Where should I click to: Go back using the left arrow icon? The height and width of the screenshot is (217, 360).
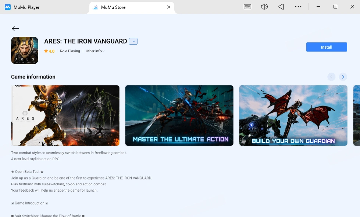pyautogui.click(x=15, y=28)
